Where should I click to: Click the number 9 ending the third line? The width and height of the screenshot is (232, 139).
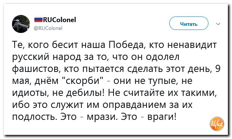tap(218, 69)
